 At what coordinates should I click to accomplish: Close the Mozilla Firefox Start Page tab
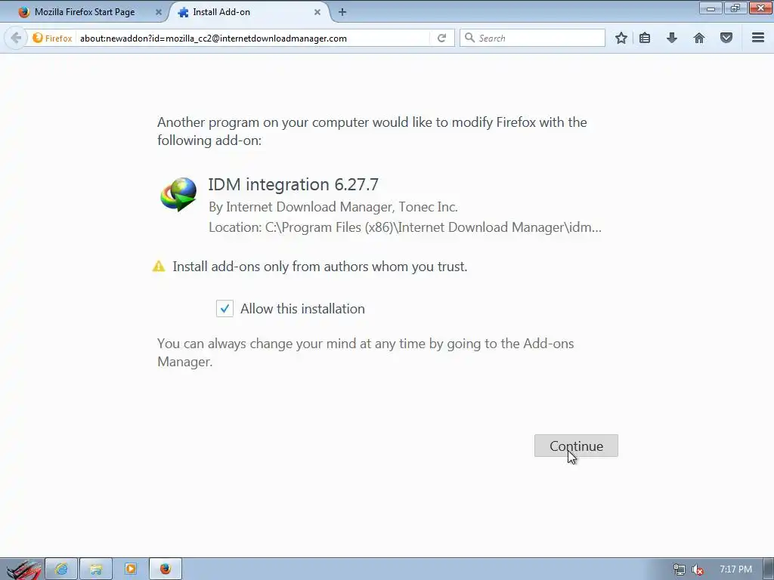pos(159,12)
